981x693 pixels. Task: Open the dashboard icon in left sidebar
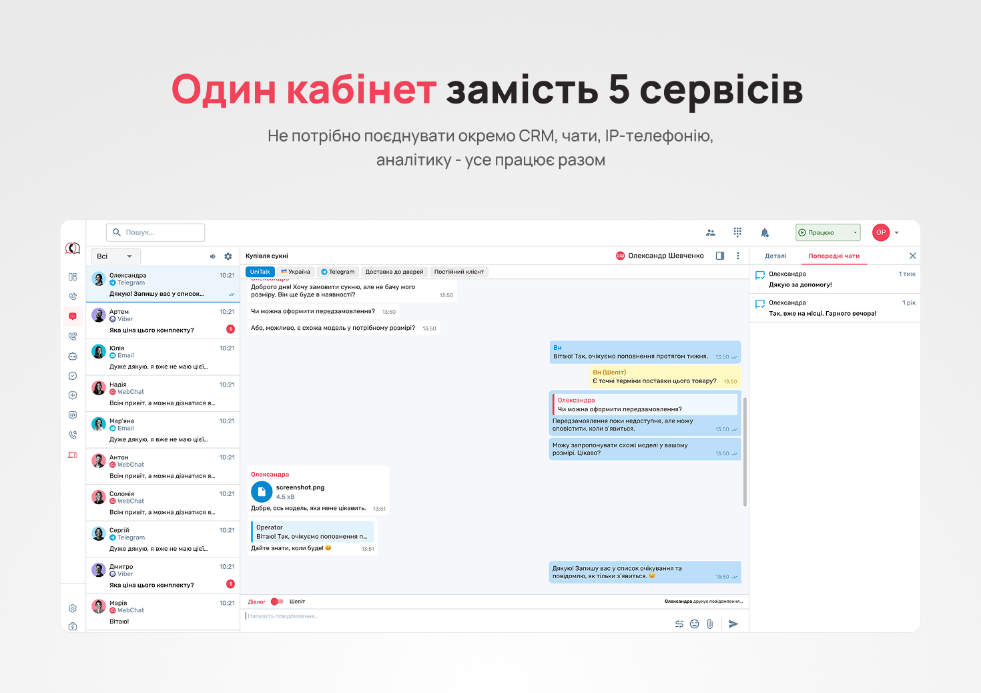(x=73, y=276)
